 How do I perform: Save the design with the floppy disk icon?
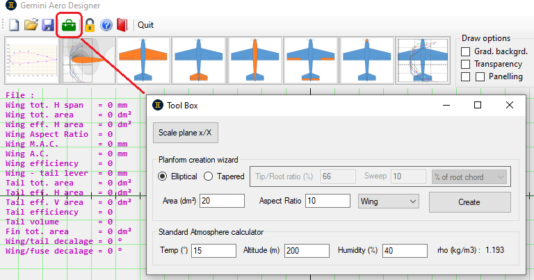(x=48, y=25)
